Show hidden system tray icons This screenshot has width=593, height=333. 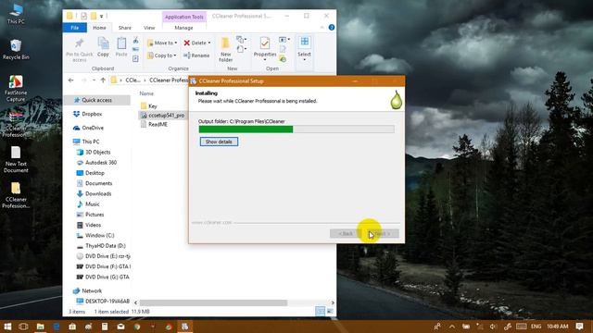[x=452, y=327]
